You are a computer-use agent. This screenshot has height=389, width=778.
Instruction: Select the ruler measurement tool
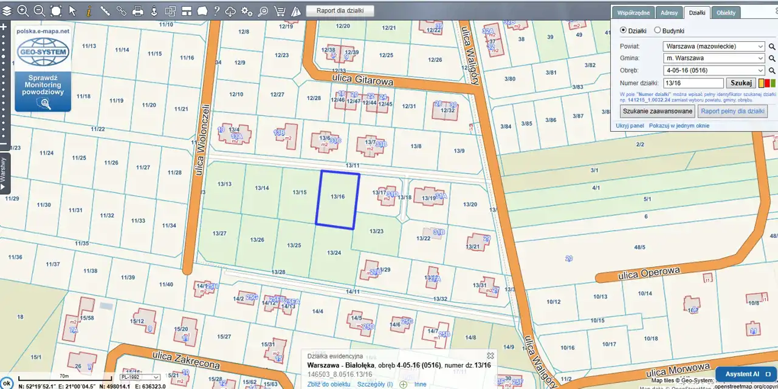[x=105, y=11]
